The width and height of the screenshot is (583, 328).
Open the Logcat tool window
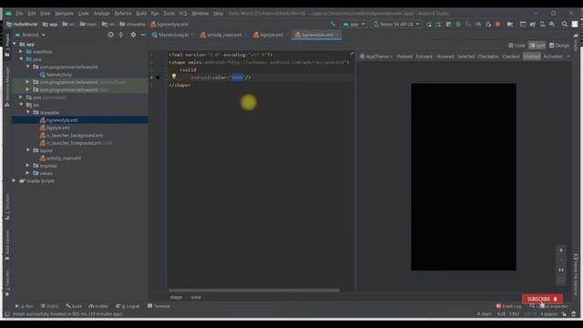point(128,306)
